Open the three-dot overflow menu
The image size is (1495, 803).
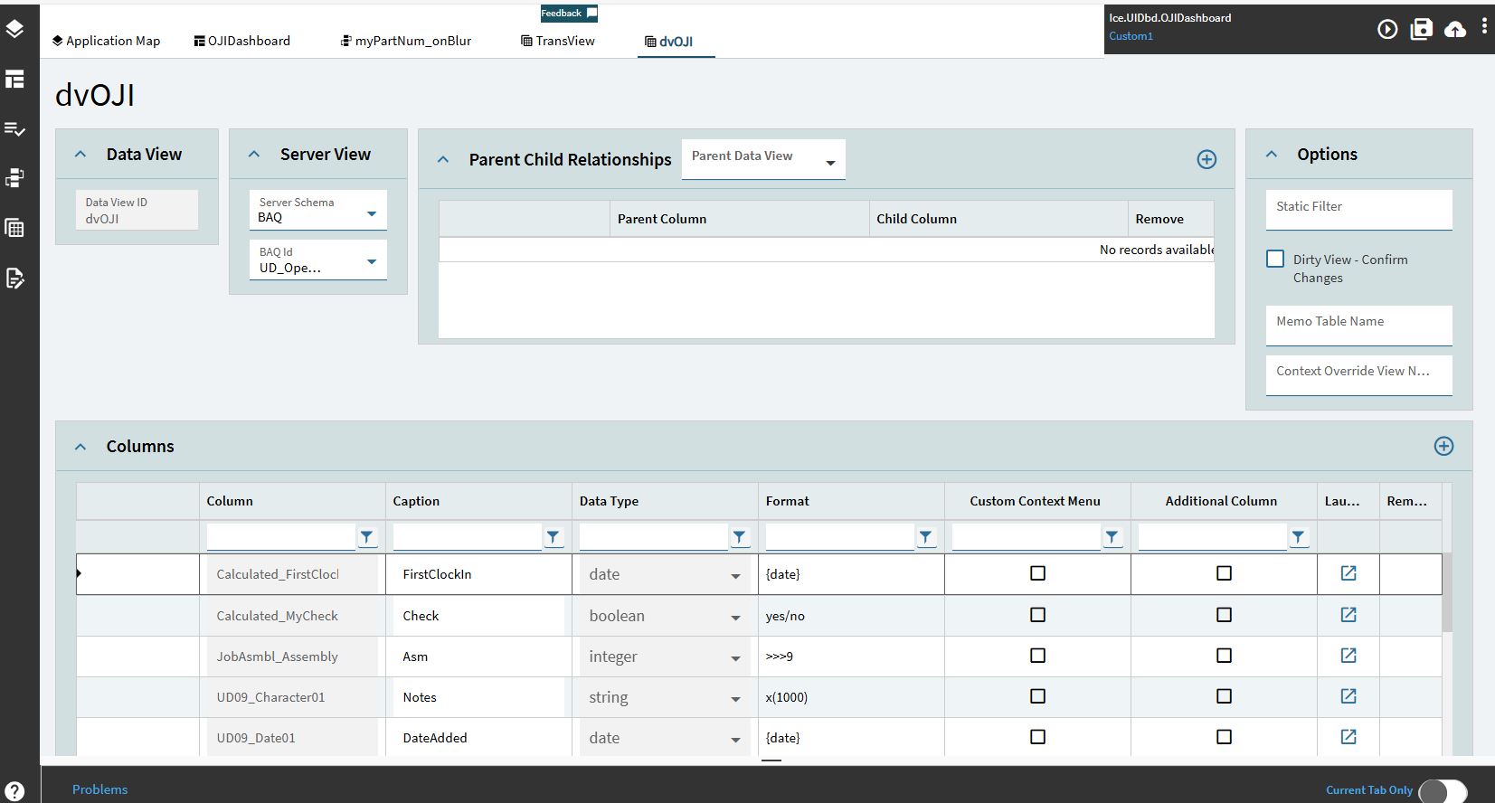tap(1484, 27)
